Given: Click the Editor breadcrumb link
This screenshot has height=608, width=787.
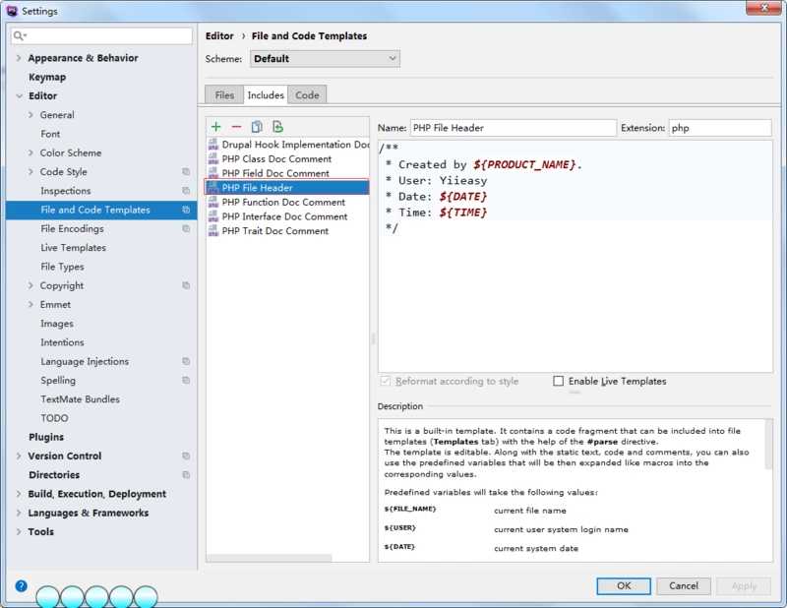Looking at the screenshot, I should (219, 36).
